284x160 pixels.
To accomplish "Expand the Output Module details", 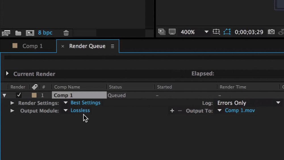I will (x=12, y=111).
